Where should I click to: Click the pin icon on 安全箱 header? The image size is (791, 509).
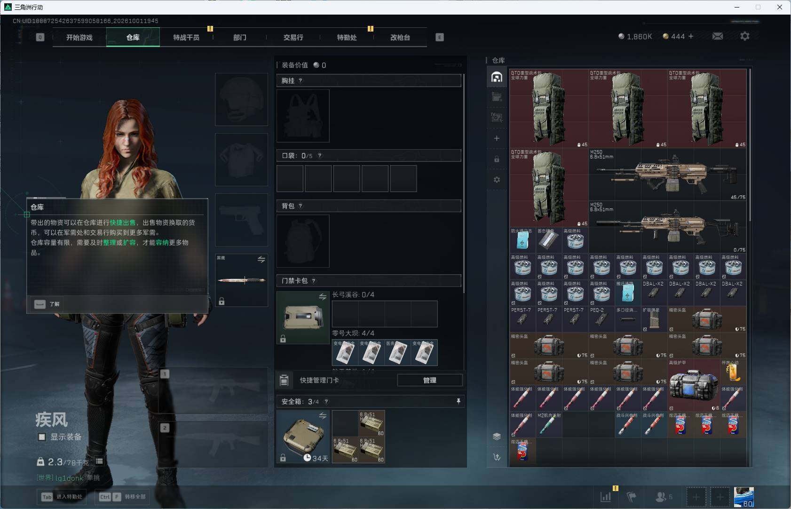[x=459, y=401]
